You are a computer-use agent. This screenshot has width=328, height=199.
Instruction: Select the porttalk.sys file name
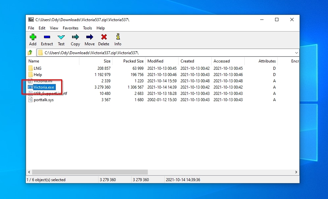pyautogui.click(x=44, y=100)
